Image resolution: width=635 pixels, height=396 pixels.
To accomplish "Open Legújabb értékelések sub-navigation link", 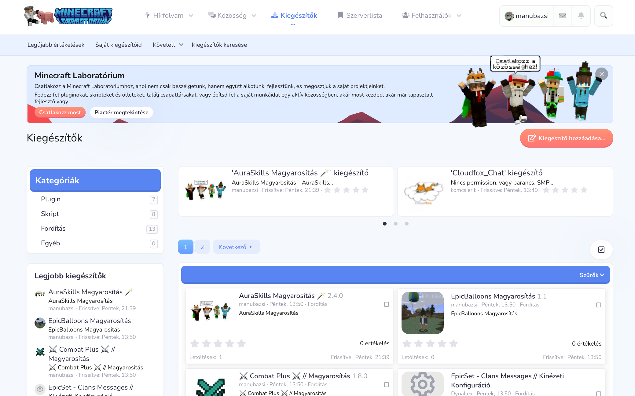I will 56,45.
